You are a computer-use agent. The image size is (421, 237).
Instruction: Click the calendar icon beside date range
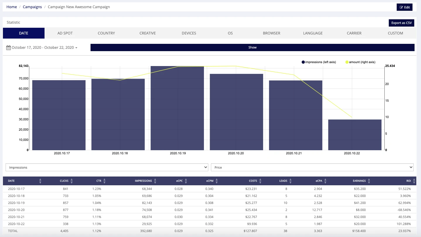coord(8,47)
